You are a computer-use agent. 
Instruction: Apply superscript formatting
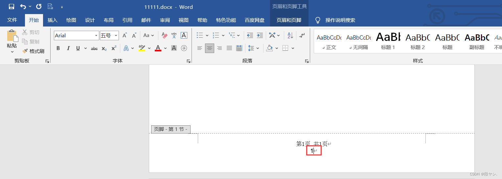(x=114, y=48)
